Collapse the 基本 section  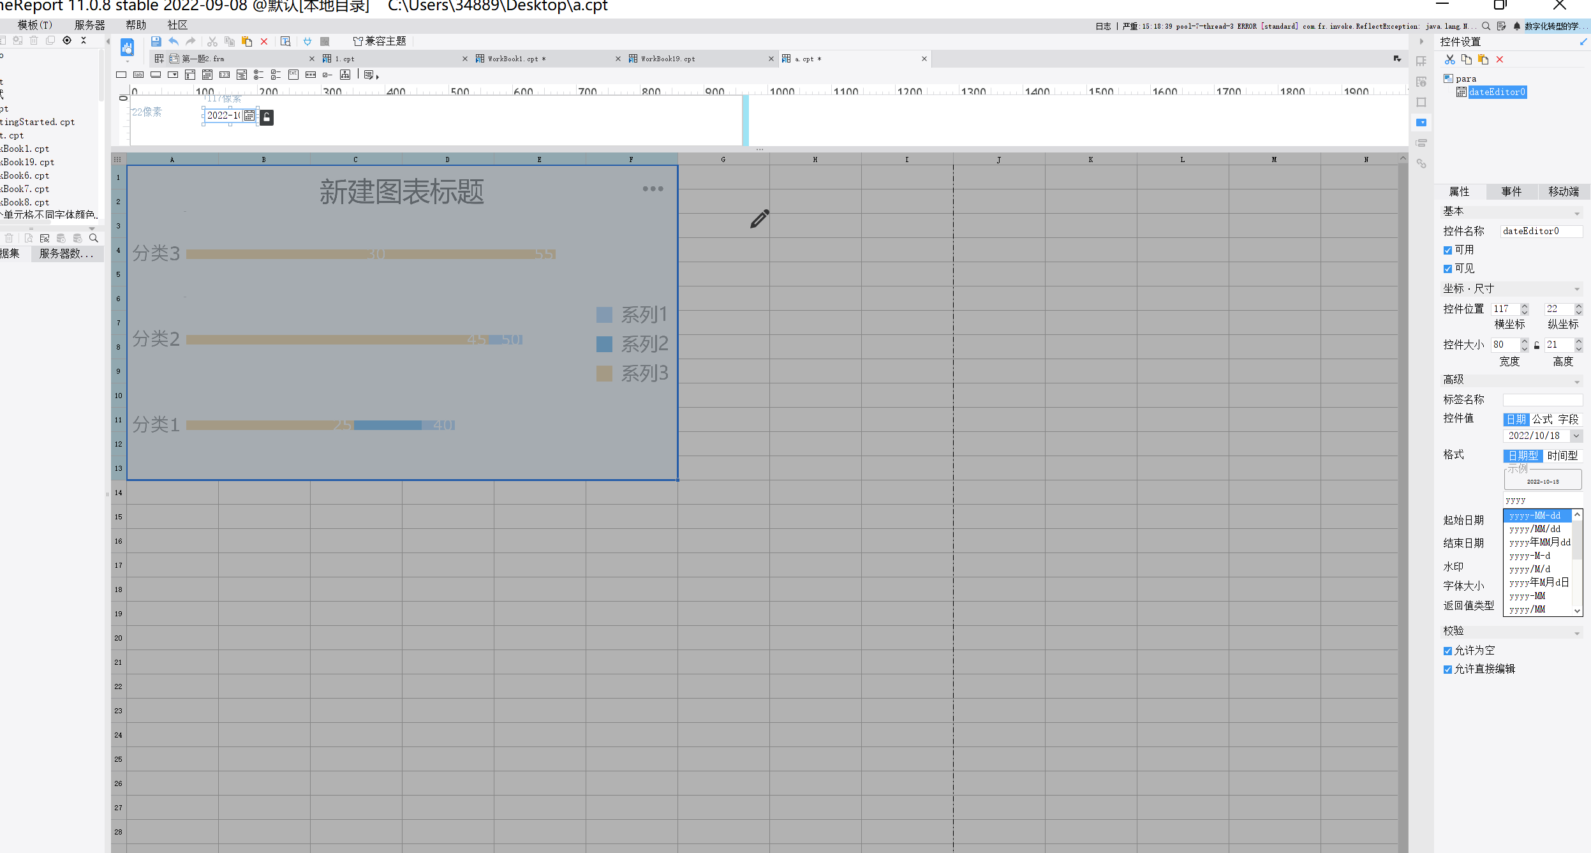(1577, 213)
